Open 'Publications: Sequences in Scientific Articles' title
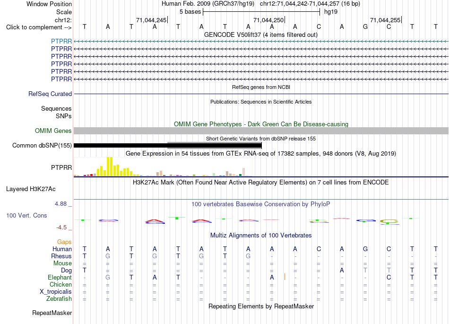Image resolution: width=449 pixels, height=324 pixels. (261, 102)
